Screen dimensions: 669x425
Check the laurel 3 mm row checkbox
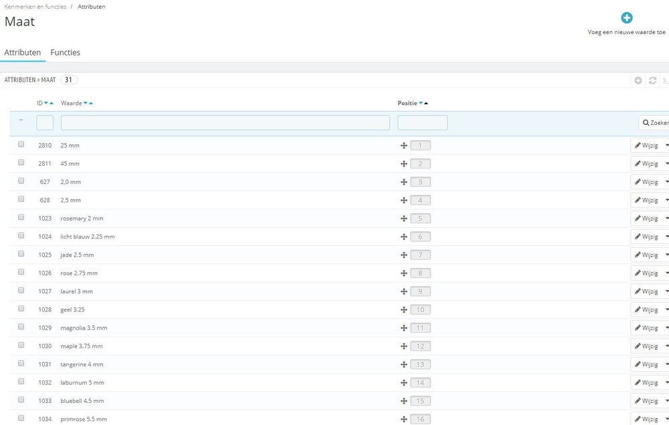coord(21,290)
